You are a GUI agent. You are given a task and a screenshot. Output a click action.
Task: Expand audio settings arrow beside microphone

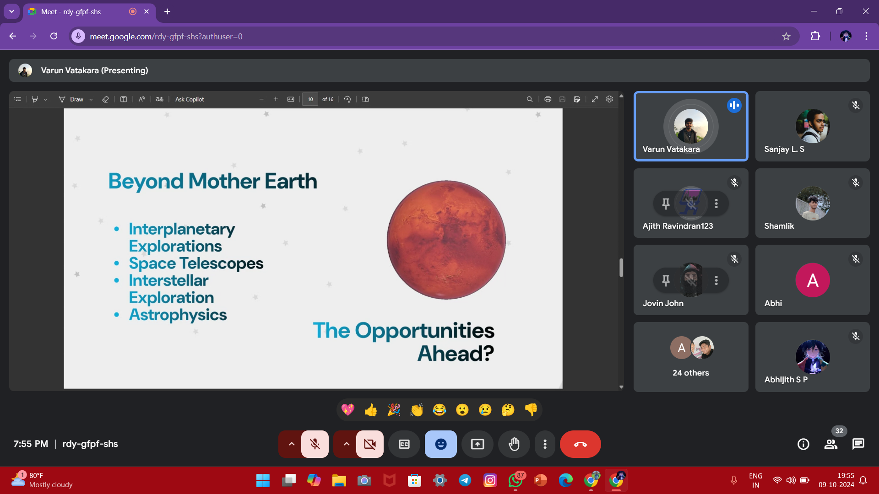tap(291, 444)
